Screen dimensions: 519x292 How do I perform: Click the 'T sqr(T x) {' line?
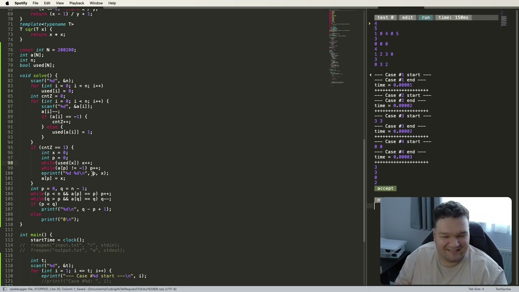tap(36, 30)
